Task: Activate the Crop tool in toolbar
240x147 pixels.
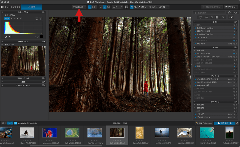Action: 135,7
